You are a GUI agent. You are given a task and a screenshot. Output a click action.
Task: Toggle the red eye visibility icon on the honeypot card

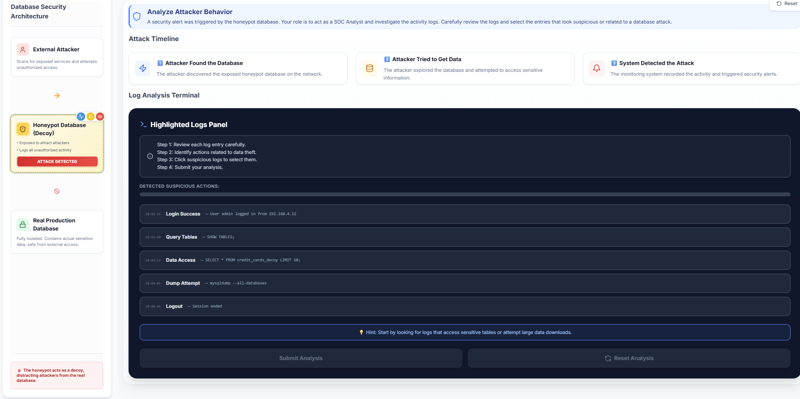(x=100, y=116)
